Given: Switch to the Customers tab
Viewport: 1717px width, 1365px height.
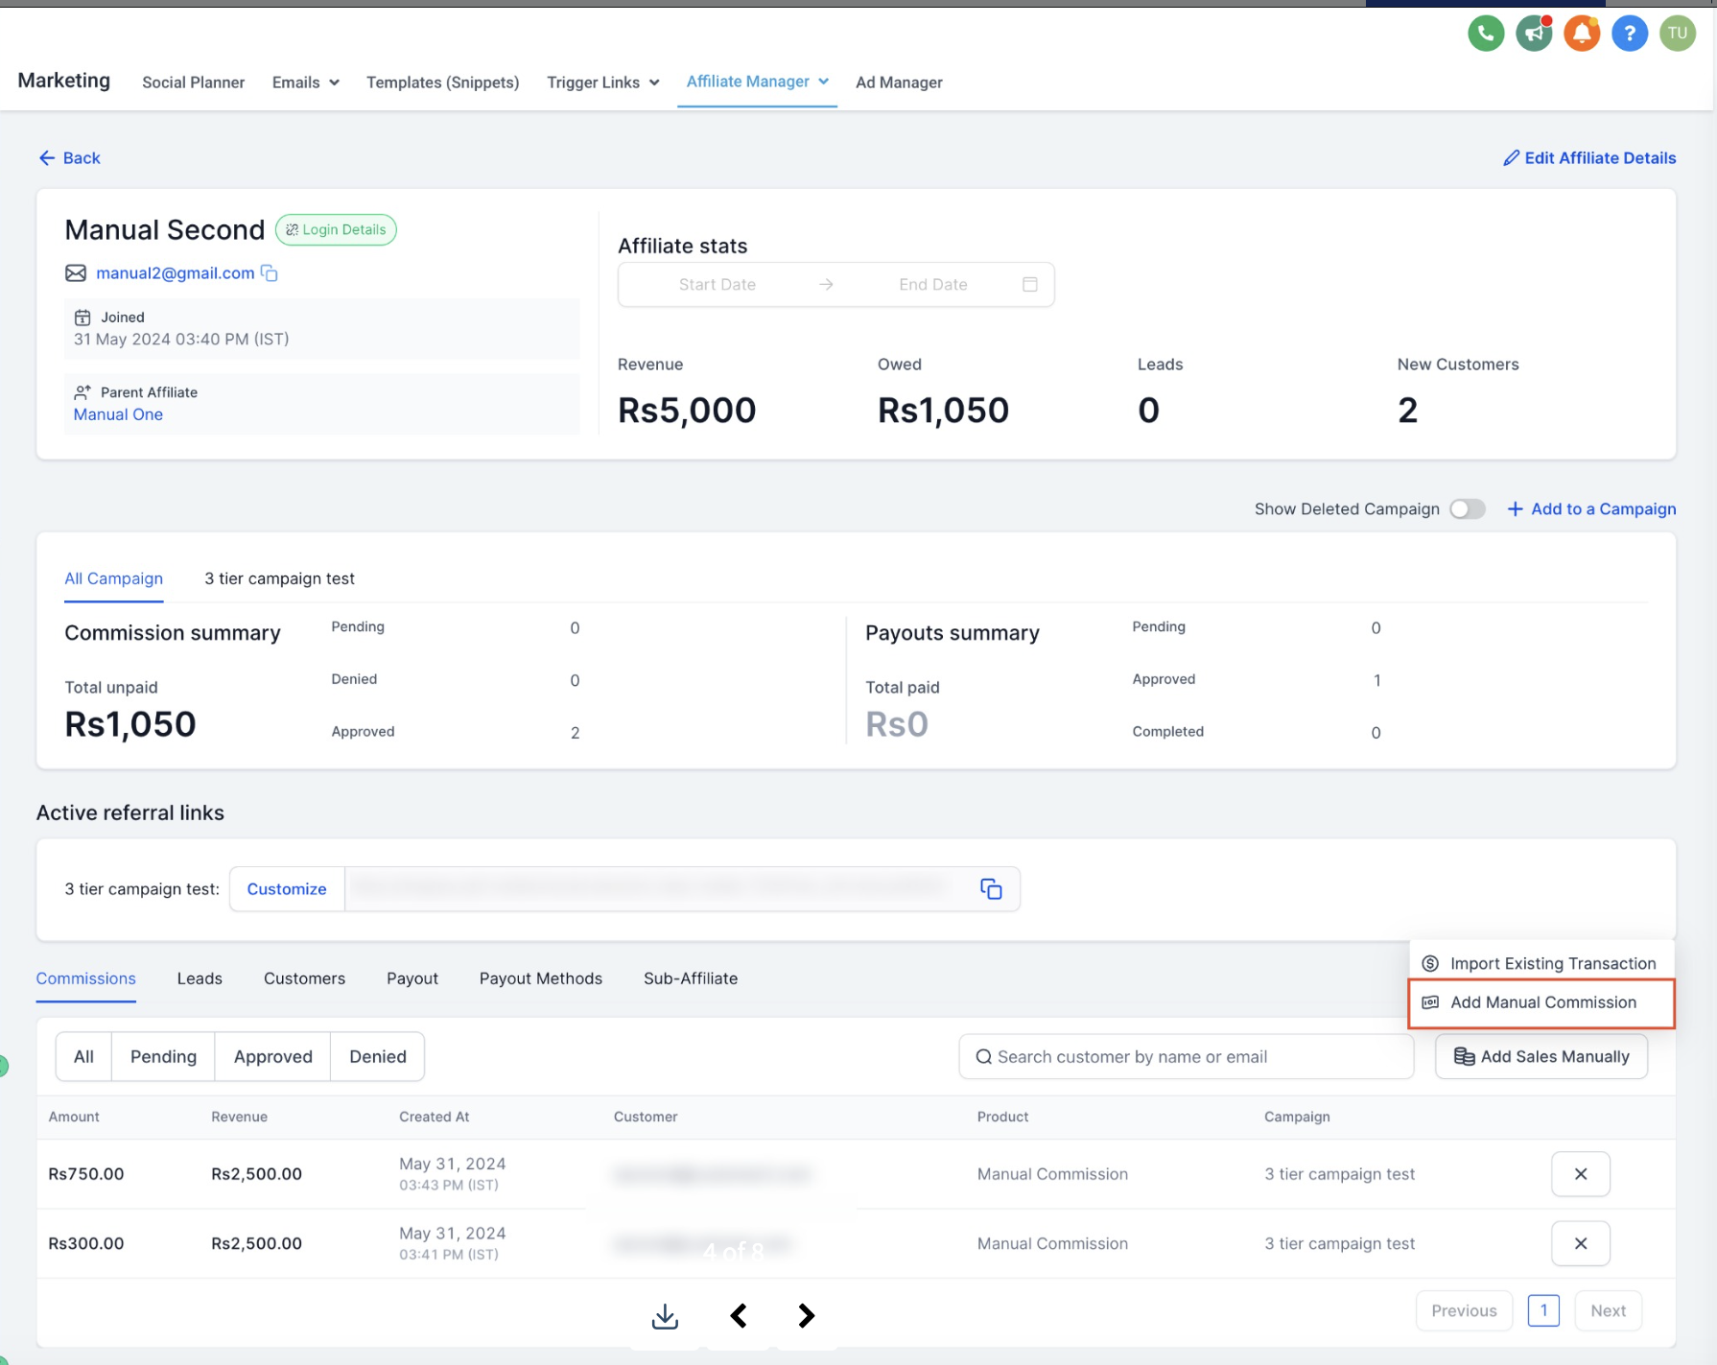Looking at the screenshot, I should [x=304, y=978].
